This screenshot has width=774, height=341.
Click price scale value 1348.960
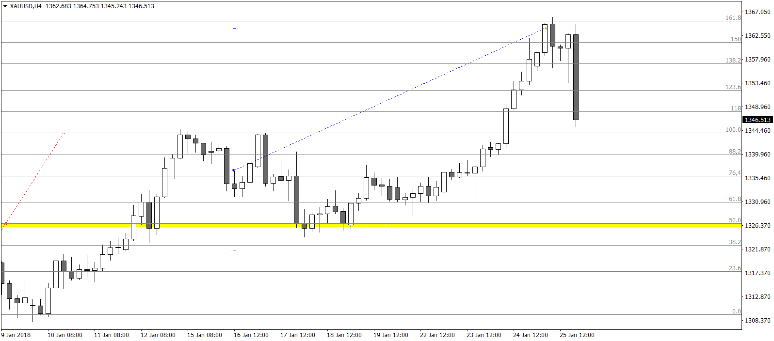[758, 107]
